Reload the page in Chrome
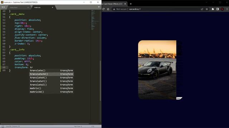The width and height of the screenshot is (229, 128). 103,9
